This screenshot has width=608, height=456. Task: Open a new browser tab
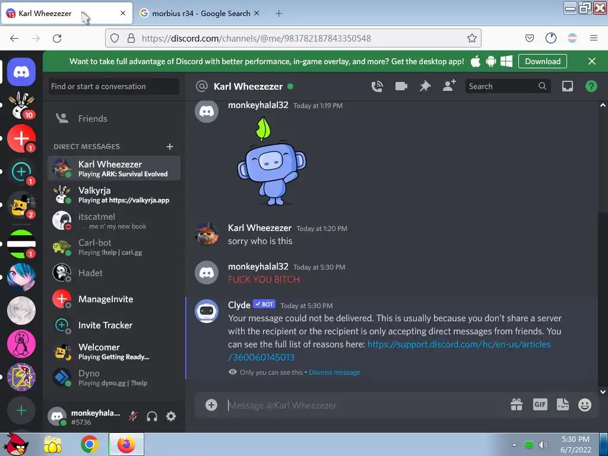(x=279, y=13)
